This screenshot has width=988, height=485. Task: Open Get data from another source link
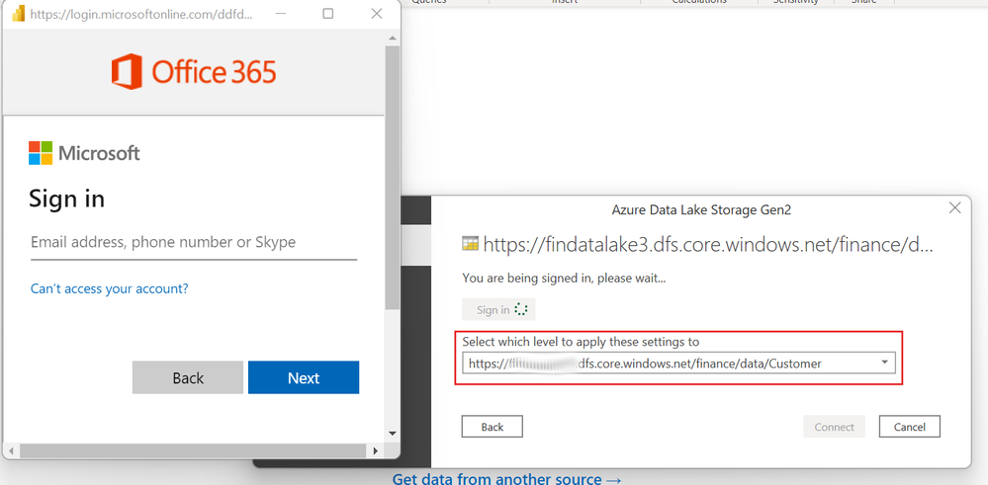tap(507, 479)
